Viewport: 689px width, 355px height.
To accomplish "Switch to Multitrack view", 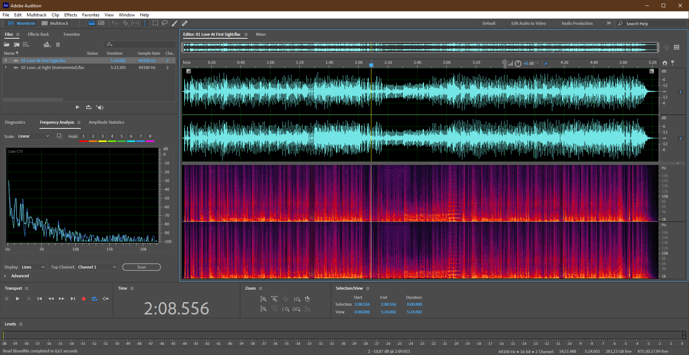I will 55,23.
